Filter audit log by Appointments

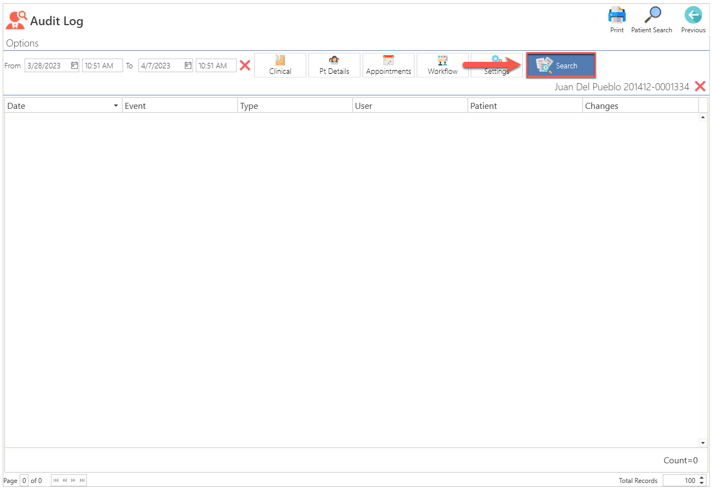click(x=388, y=65)
